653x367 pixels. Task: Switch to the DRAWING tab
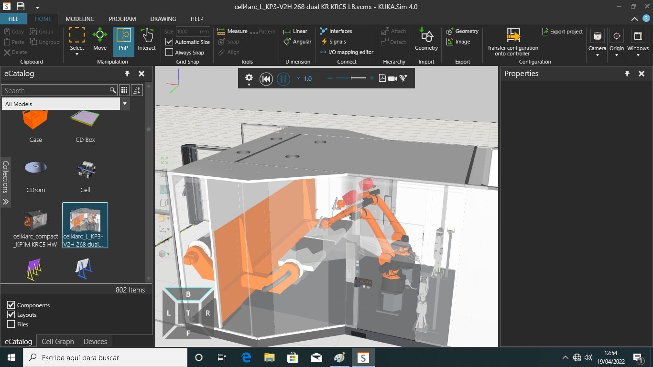tap(163, 19)
